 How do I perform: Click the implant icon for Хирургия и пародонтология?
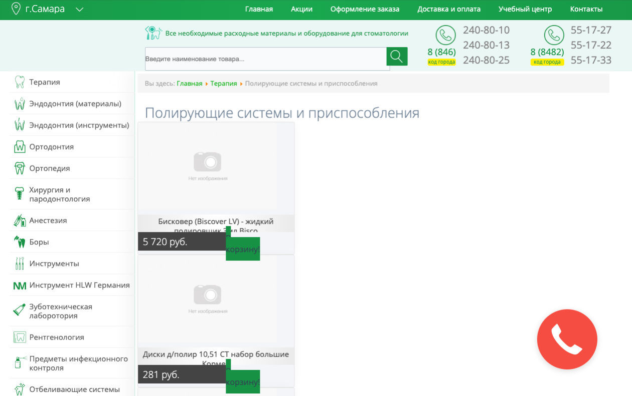pos(20,194)
